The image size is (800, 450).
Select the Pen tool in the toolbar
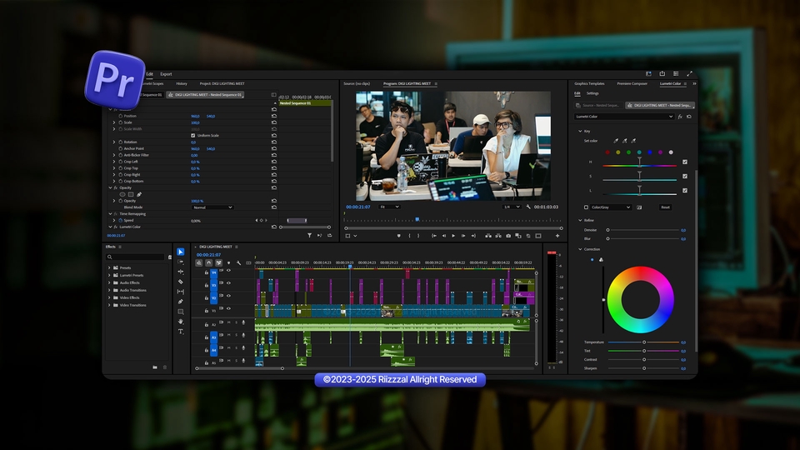[x=181, y=302]
